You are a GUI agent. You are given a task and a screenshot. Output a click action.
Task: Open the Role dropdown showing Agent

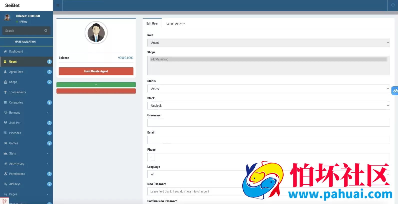click(268, 43)
